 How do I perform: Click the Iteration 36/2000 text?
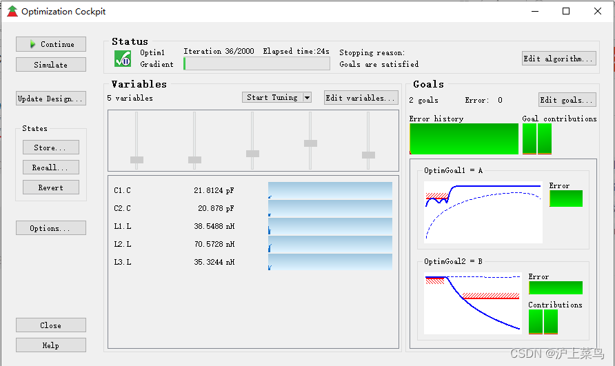click(x=219, y=51)
